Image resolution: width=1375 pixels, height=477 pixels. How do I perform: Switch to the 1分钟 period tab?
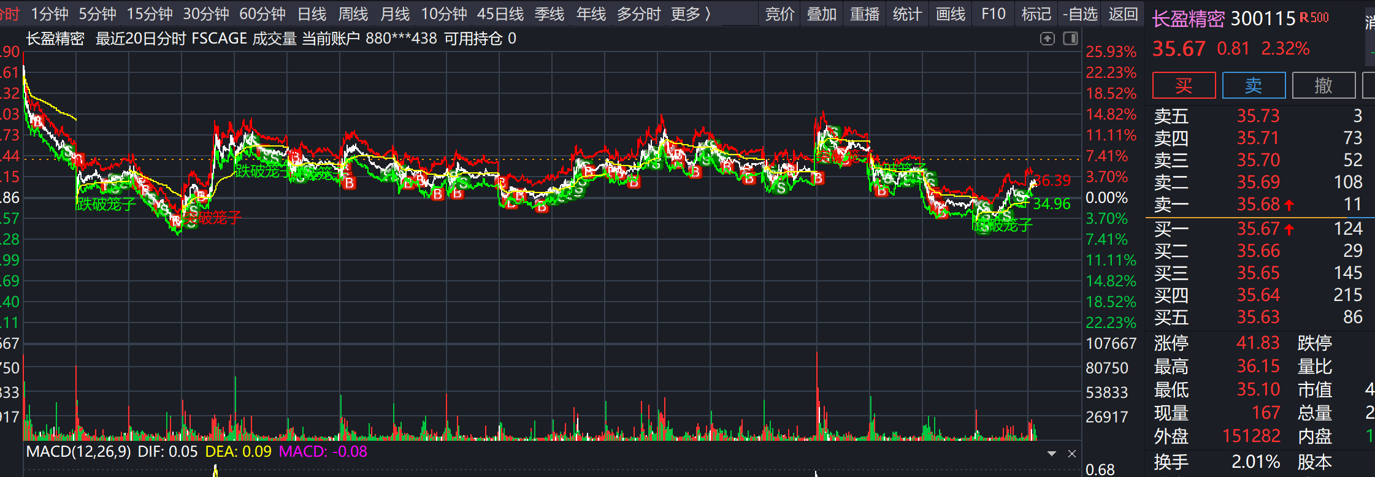(50, 13)
